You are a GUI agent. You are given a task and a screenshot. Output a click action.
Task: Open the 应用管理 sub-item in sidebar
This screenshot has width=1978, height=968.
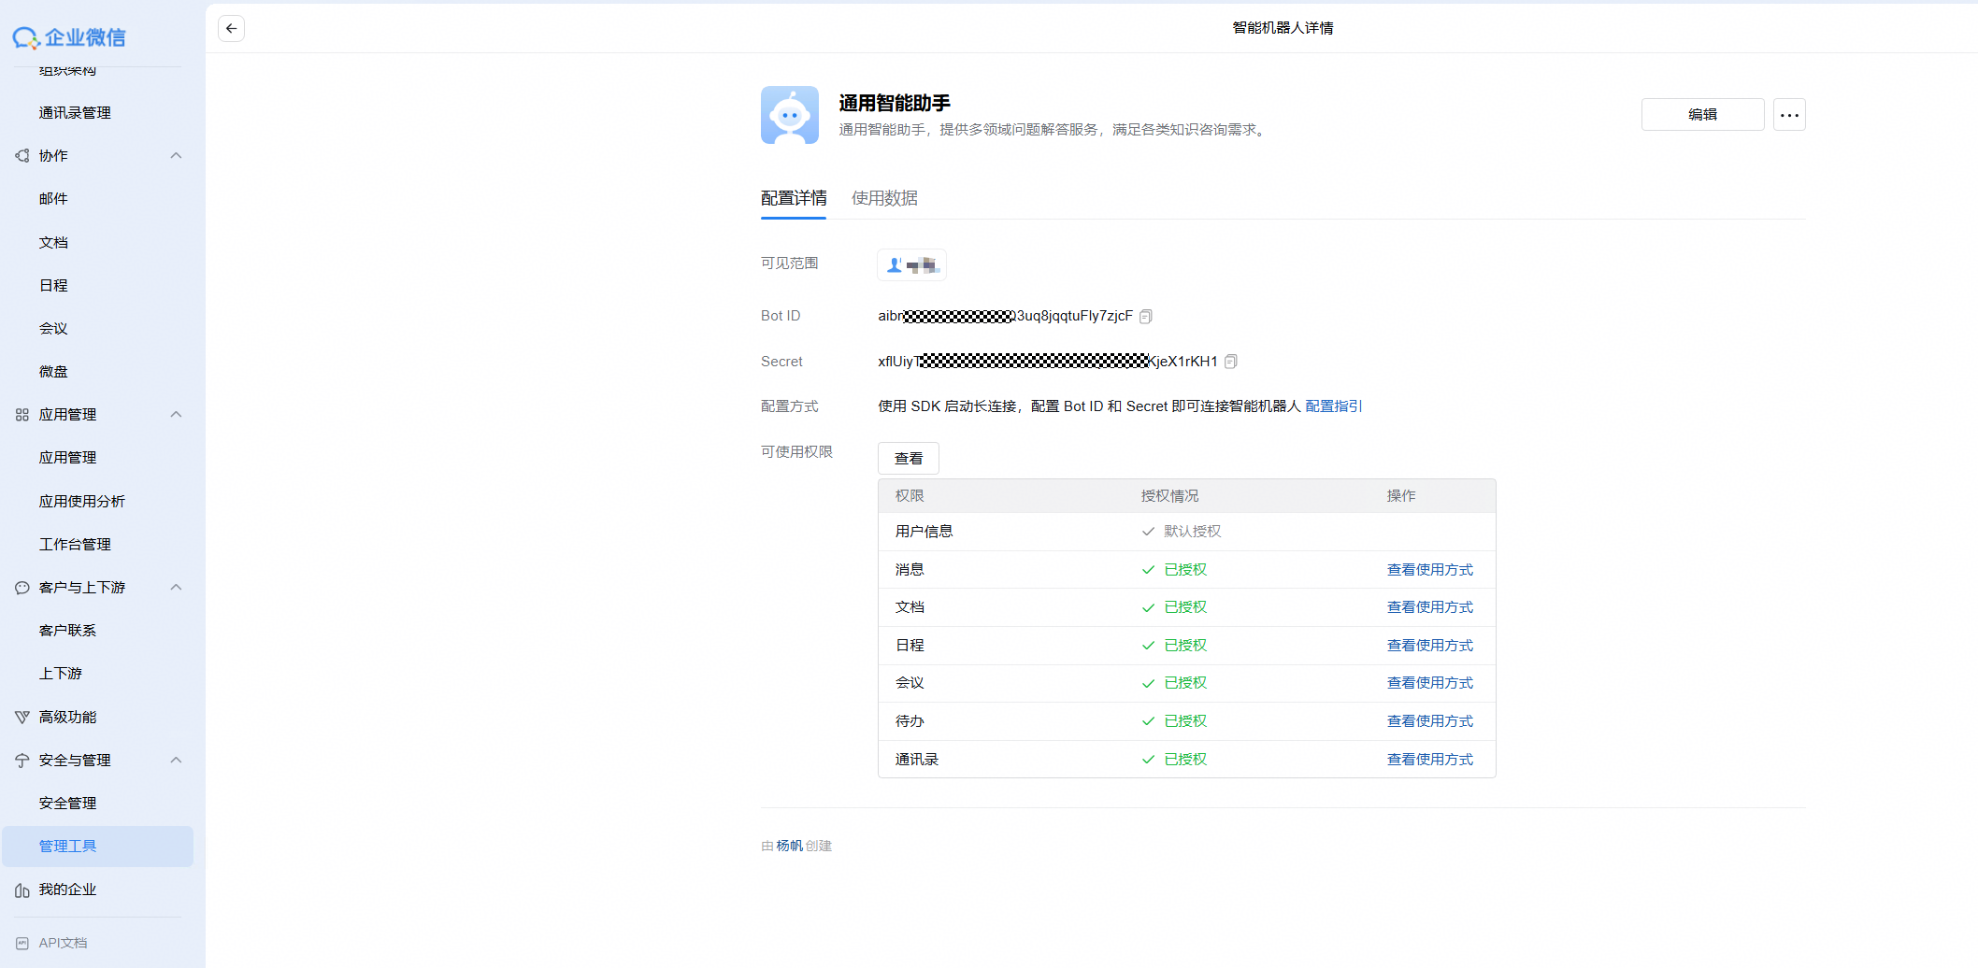pos(67,458)
